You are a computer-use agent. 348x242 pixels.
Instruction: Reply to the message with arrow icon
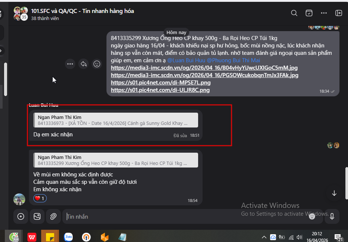(x=83, y=64)
